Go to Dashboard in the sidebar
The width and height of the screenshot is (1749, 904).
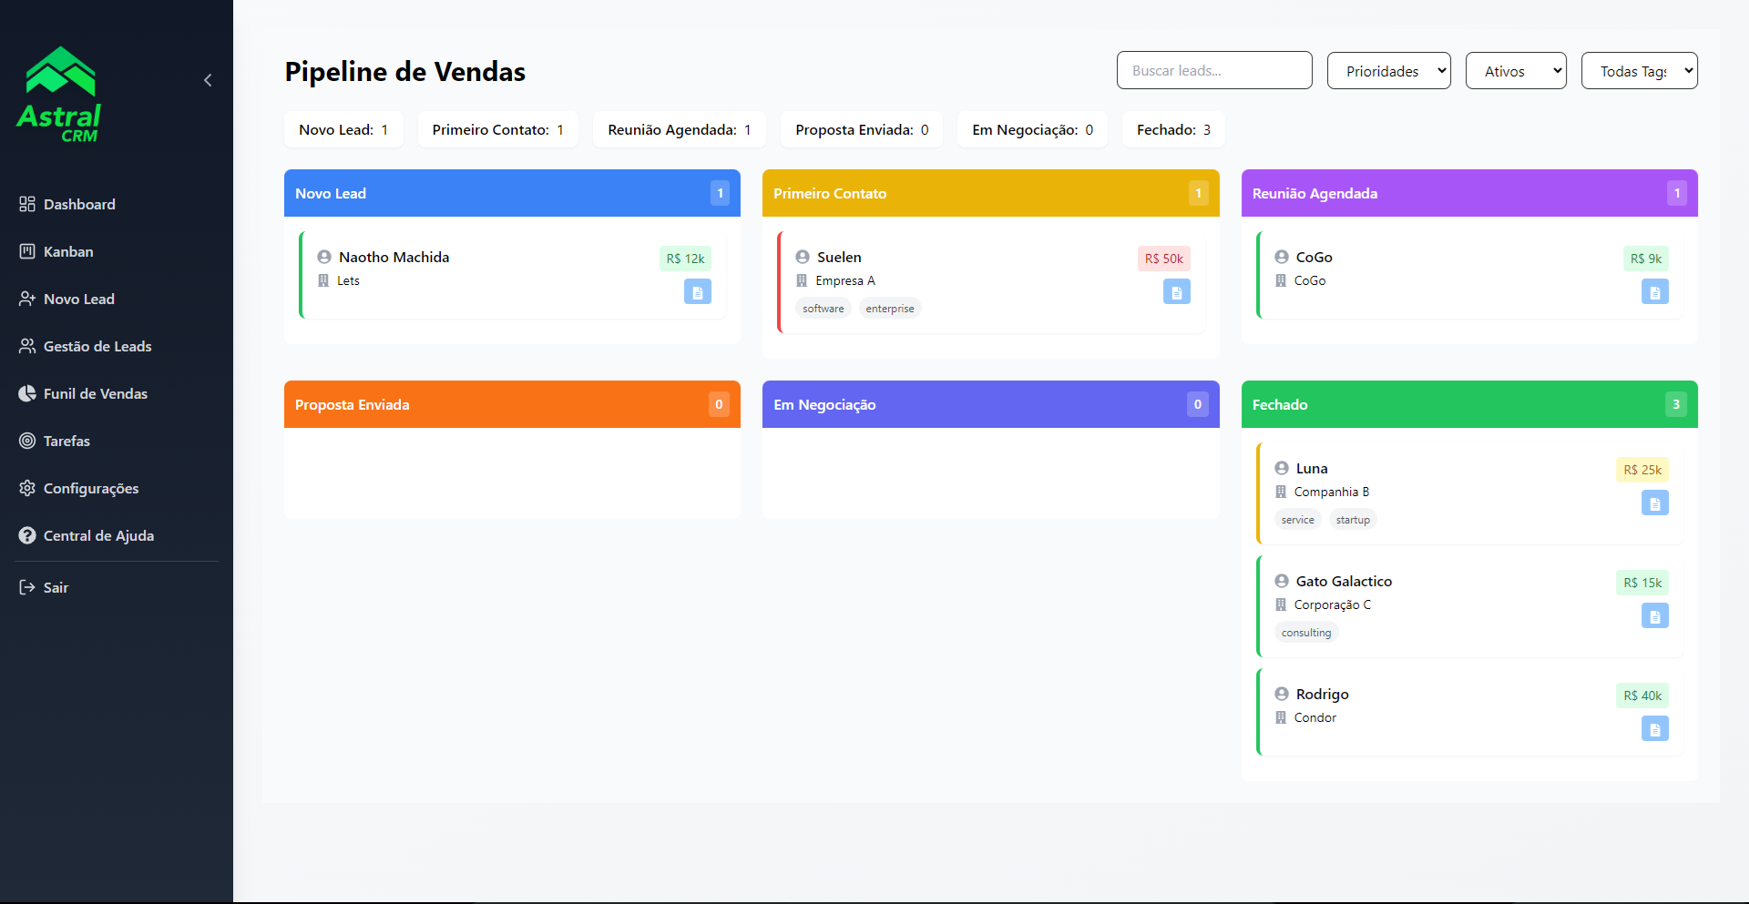(79, 205)
